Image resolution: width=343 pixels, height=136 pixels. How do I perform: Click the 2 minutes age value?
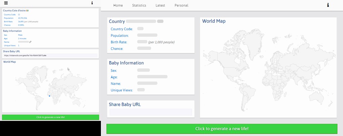pyautogui.click(x=22, y=39)
